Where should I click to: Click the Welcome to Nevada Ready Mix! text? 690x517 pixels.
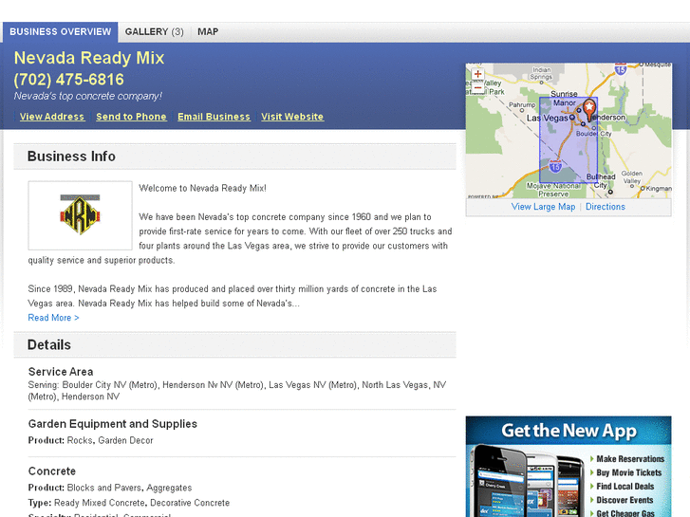(202, 189)
